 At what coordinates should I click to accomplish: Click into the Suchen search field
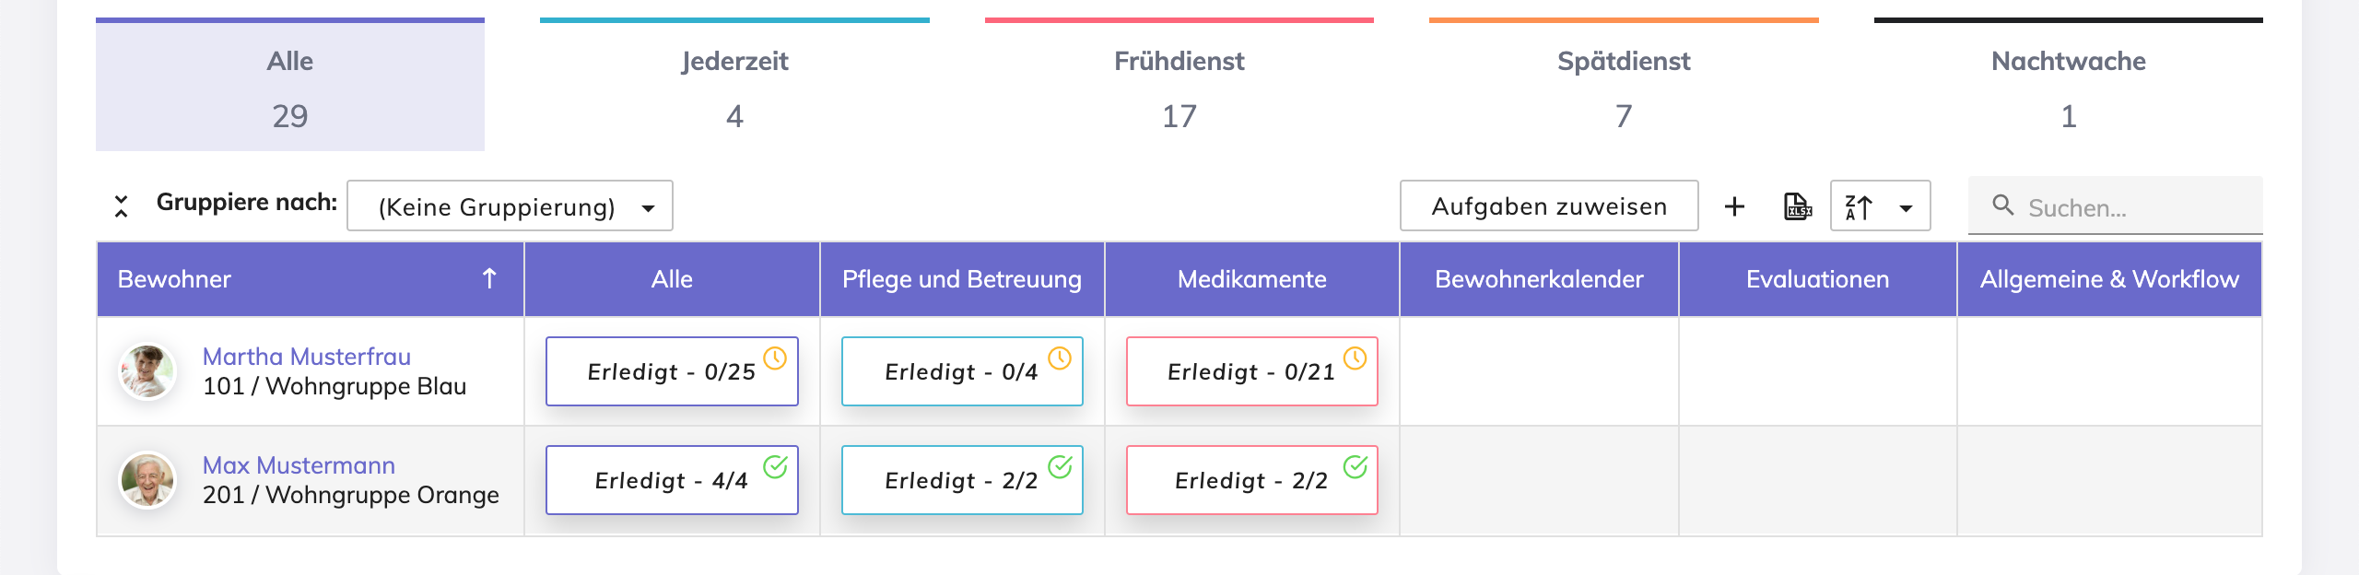(2138, 207)
